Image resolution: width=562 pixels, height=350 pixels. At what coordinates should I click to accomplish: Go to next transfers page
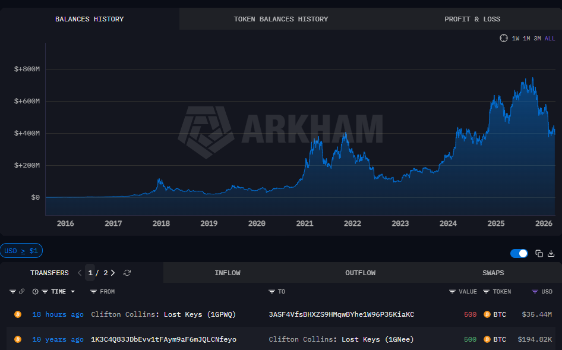click(113, 273)
